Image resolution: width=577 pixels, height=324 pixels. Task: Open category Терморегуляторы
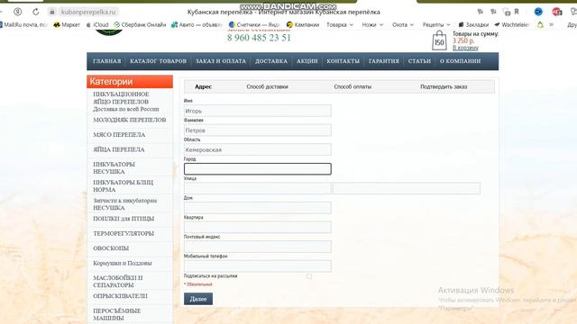coord(124,233)
